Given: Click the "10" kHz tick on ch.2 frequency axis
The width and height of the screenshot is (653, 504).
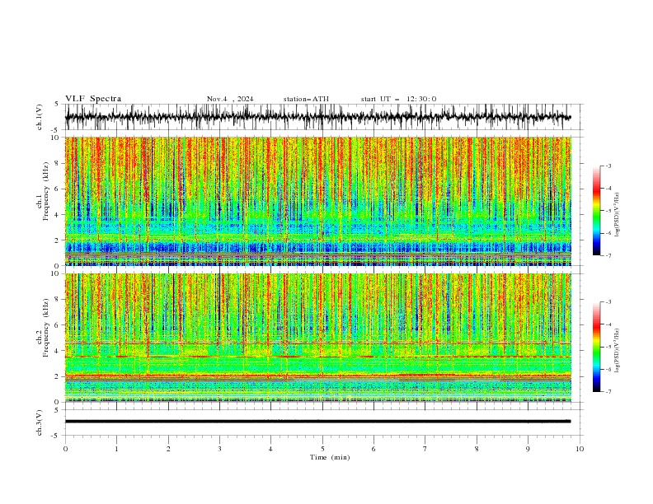Looking at the screenshot, I should tap(56, 273).
